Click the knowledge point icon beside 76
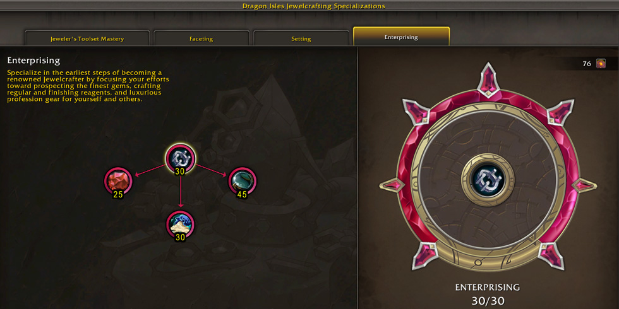Viewport: 619px width, 309px height. (601, 64)
